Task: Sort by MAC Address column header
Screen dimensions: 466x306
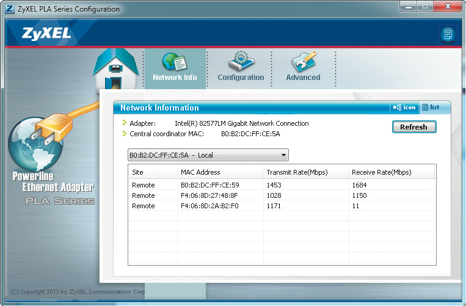Action: (219, 172)
